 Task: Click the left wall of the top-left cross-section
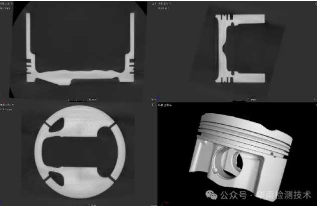pyautogui.click(x=29, y=40)
